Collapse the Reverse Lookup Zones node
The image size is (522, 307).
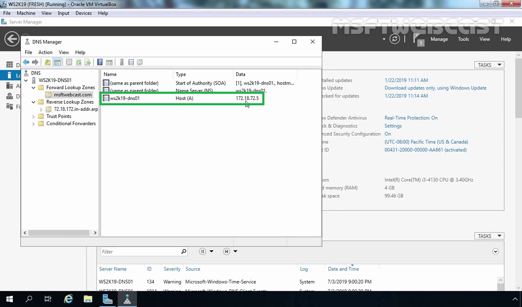[34, 102]
